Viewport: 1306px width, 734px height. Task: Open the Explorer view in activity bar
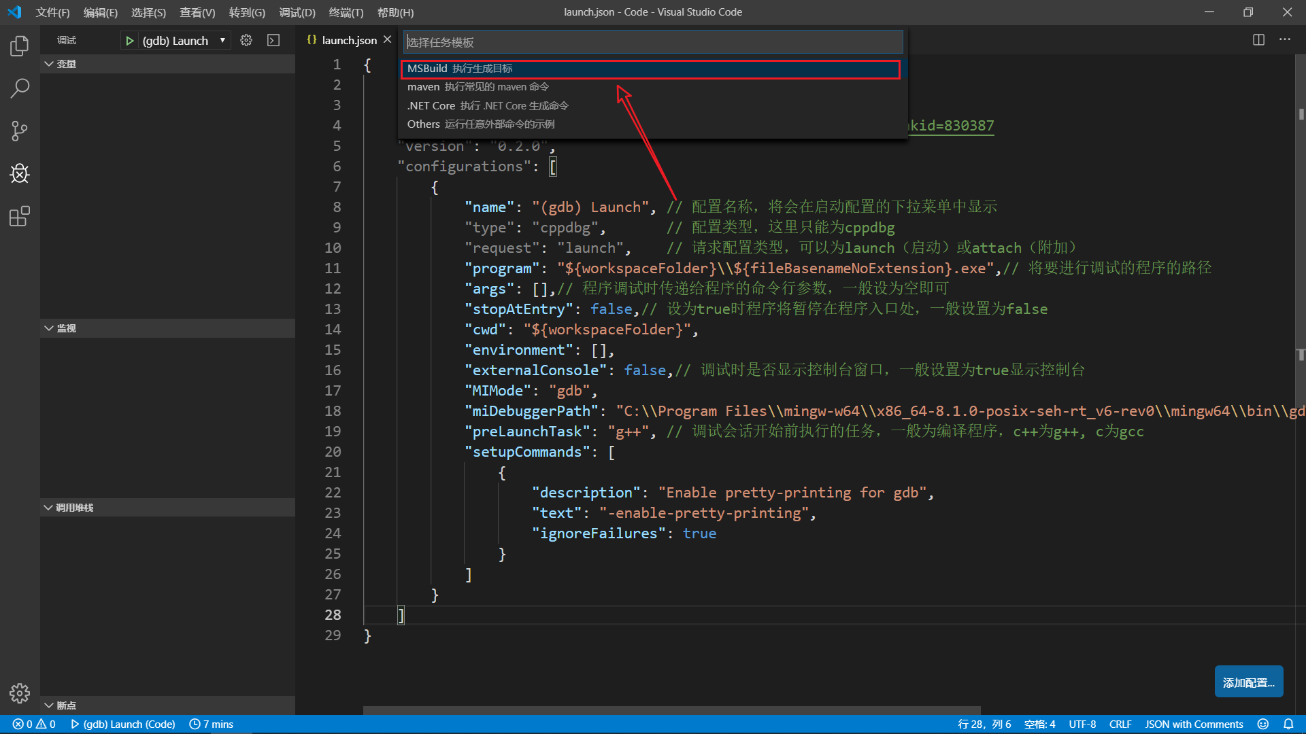20,46
